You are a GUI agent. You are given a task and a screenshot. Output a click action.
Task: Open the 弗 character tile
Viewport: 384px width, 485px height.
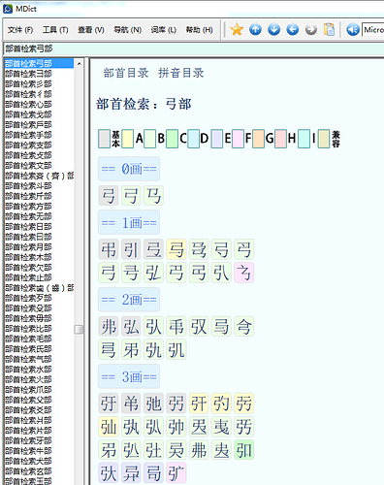tap(109, 327)
